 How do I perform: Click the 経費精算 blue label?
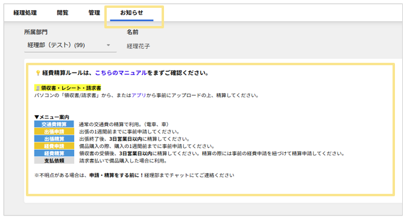(x=54, y=153)
